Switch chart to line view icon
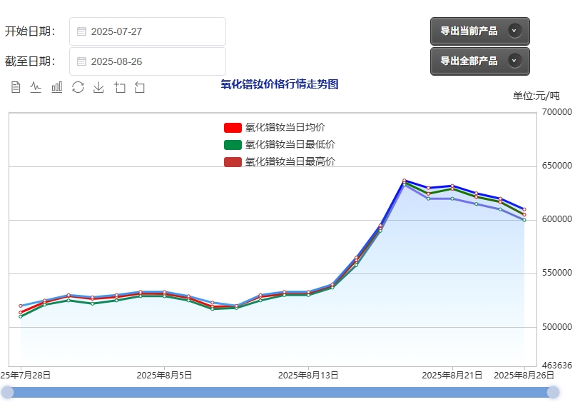Screen dimensions: 575x402 click(x=36, y=87)
